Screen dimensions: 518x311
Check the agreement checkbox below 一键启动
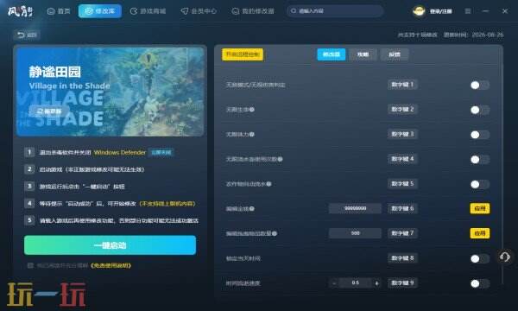[x=30, y=265]
